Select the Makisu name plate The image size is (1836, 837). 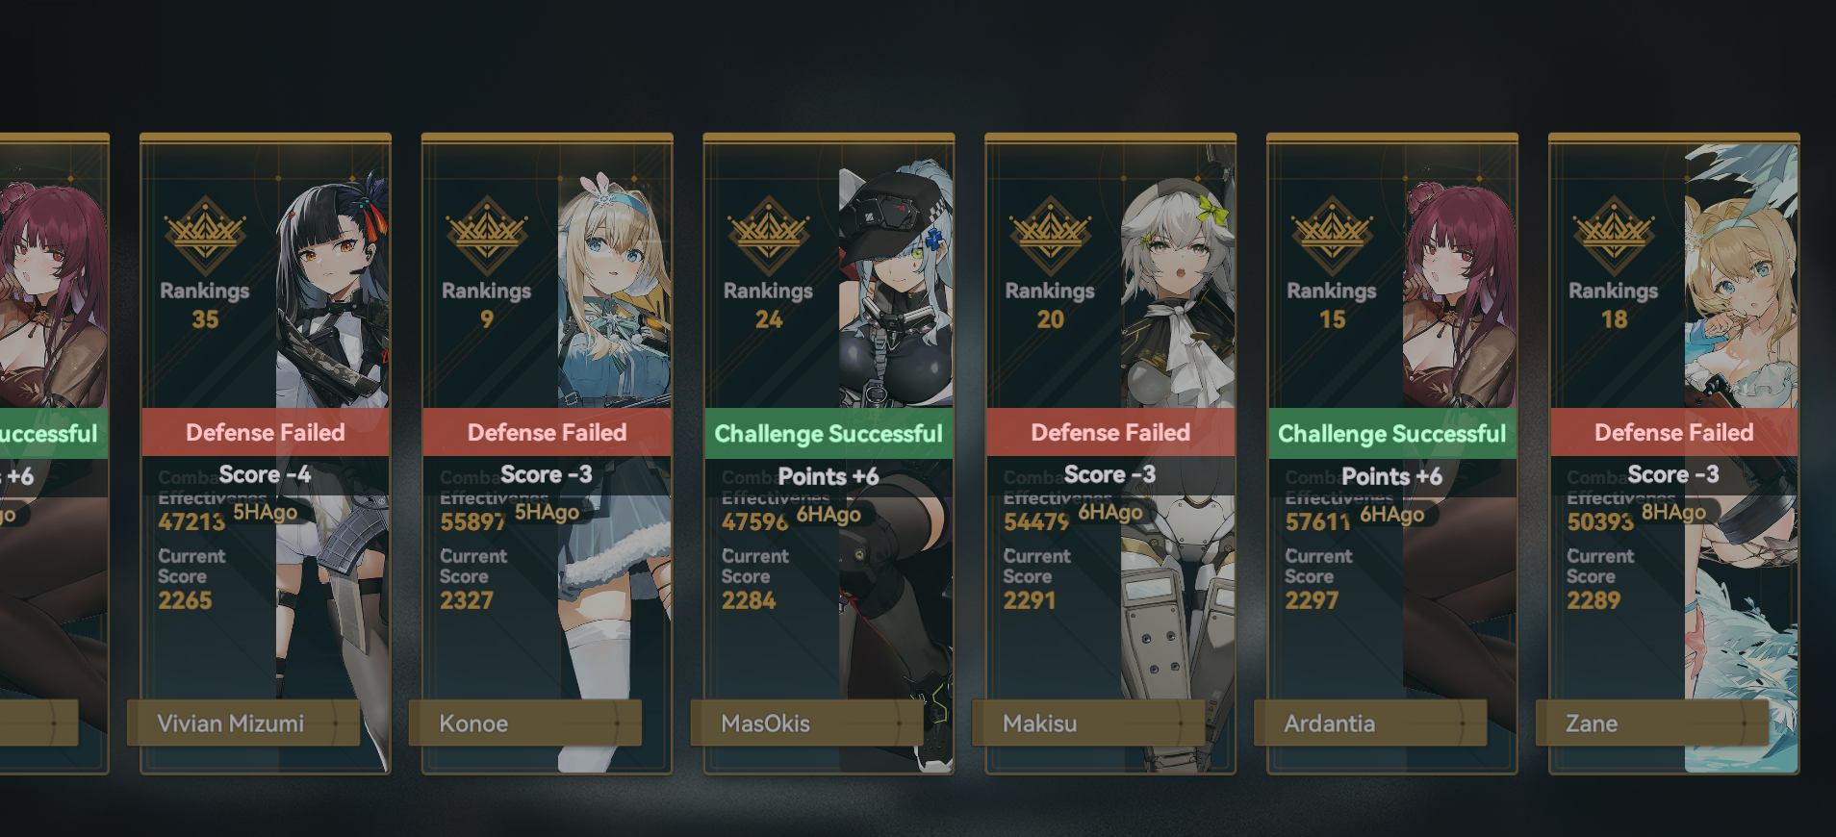coord(1088,723)
